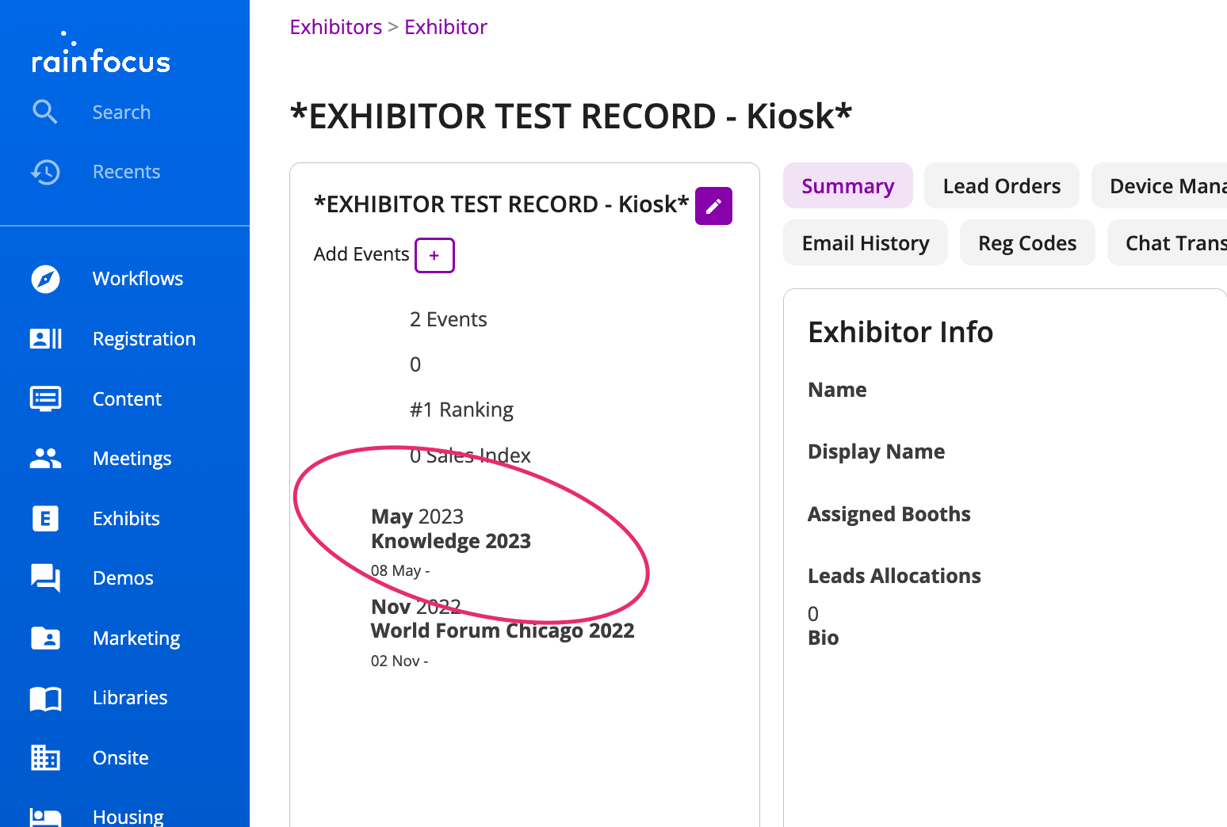The height and width of the screenshot is (827, 1227).
Task: Click the "Exhibitor Info" heading
Action: coord(900,332)
